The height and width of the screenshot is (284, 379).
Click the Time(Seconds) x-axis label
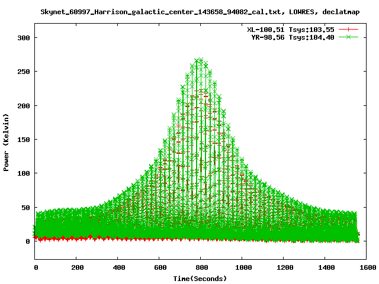pos(200,278)
